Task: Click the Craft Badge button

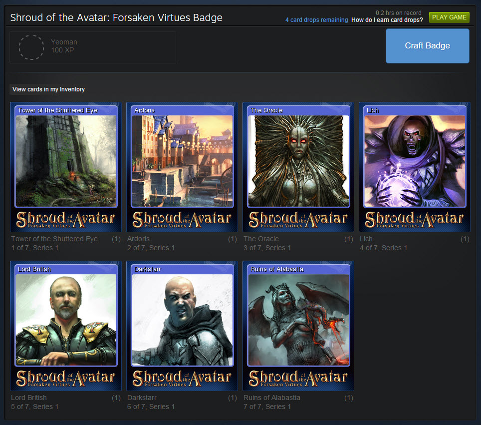Action: point(427,46)
